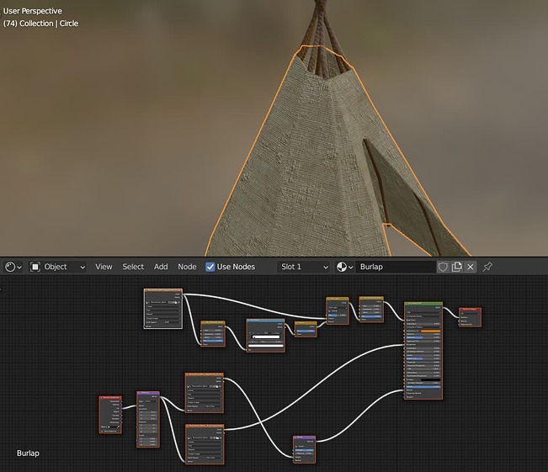Image resolution: width=548 pixels, height=472 pixels.
Task: Open distribution dropdown in Principled BSDF
Action: click(423, 312)
